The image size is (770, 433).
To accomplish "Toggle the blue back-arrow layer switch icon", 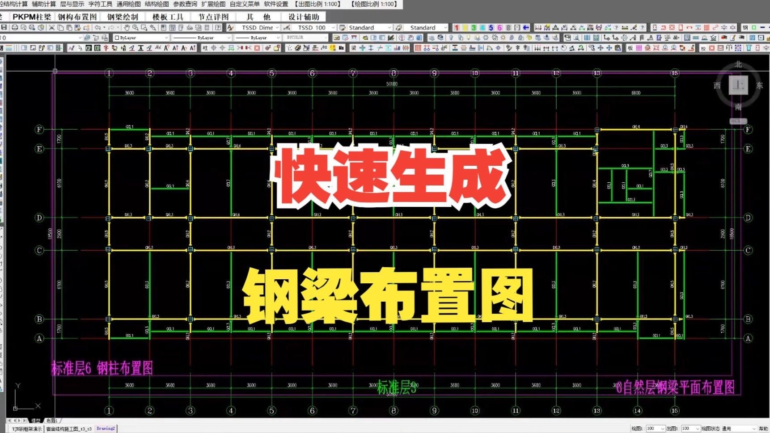I will (526, 28).
